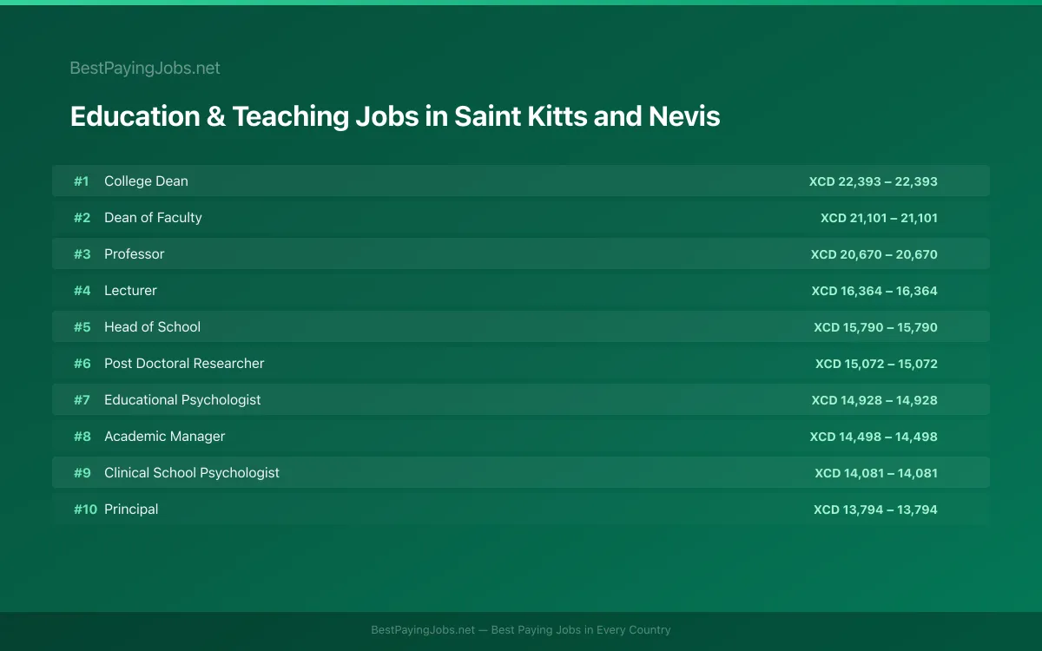Click rank number #4
This screenshot has height=651, width=1042.
tap(82, 291)
